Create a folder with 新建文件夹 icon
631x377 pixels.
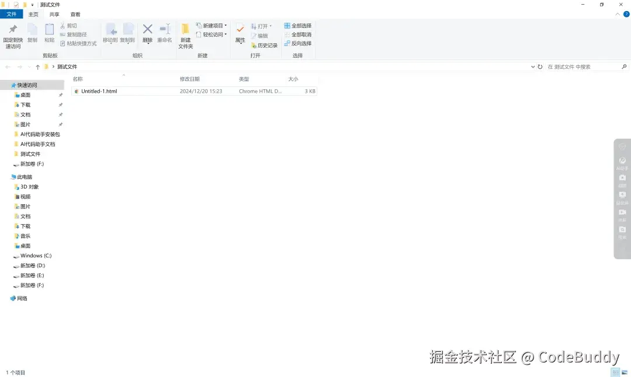click(185, 35)
